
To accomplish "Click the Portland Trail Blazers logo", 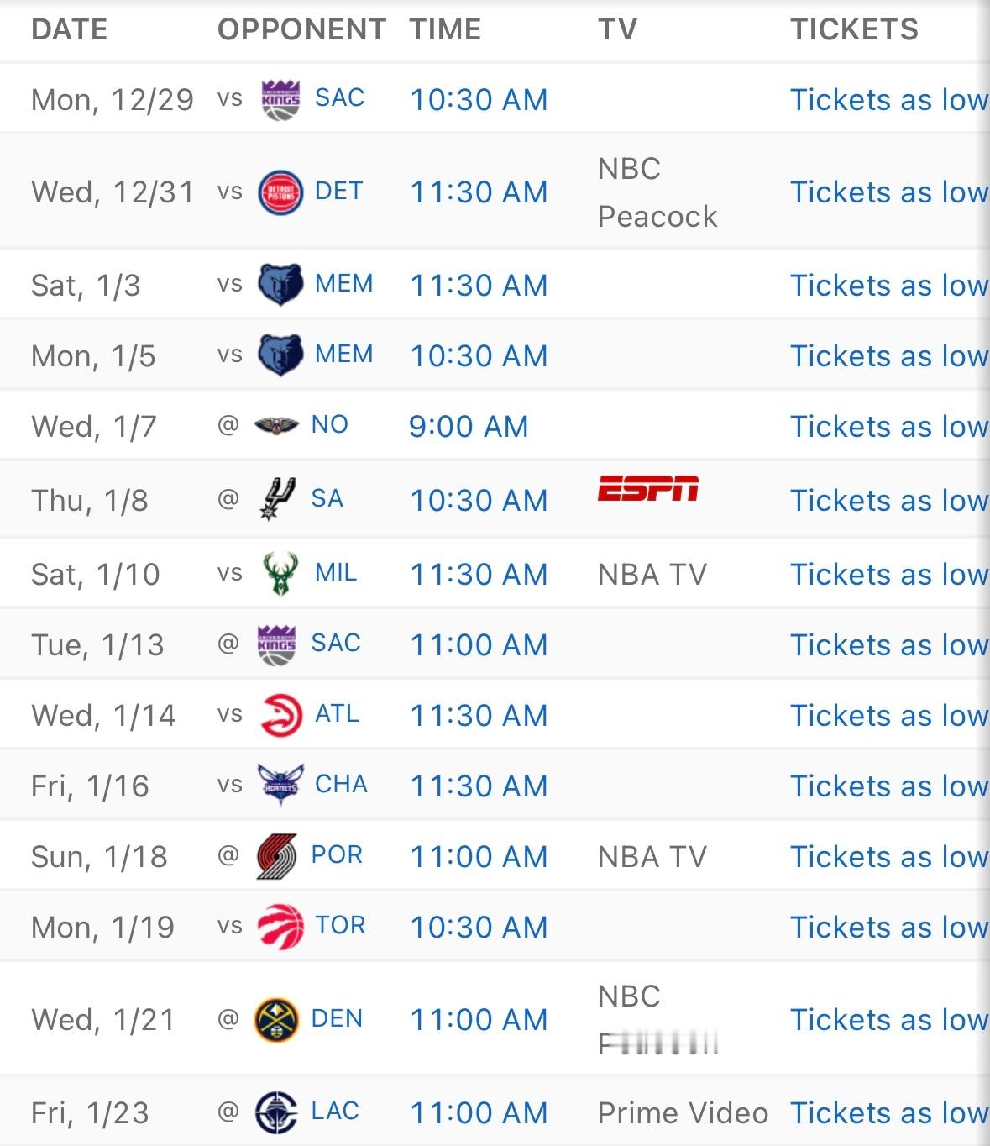I will pyautogui.click(x=276, y=856).
